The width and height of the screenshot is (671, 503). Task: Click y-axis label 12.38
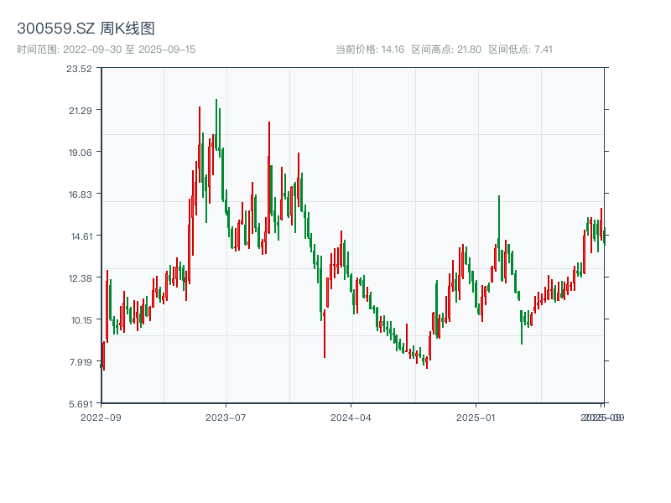[x=80, y=278]
